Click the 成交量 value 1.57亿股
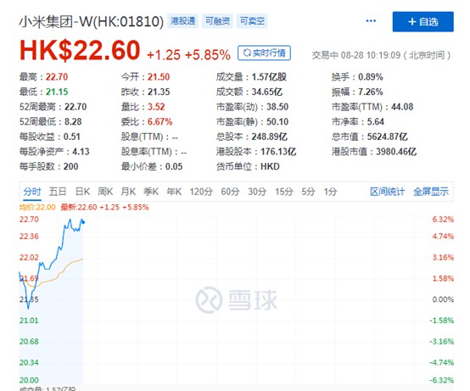Viewport: 470px width, 391px height. tap(269, 77)
